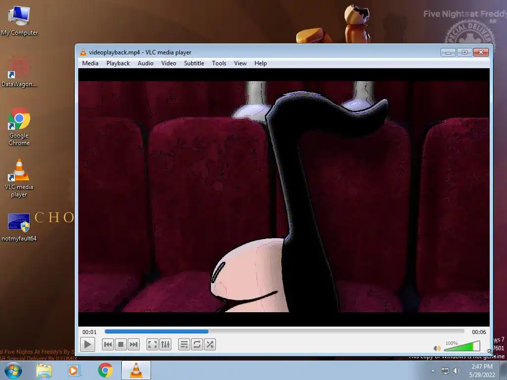This screenshot has width=507, height=380.
Task: Minimize the VLC window
Action: coord(448,52)
